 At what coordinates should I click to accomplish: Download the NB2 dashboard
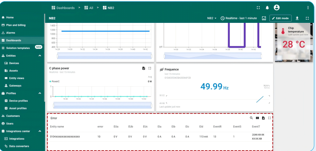pos(297,18)
